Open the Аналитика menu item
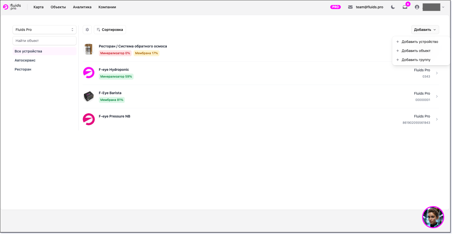 (82, 7)
